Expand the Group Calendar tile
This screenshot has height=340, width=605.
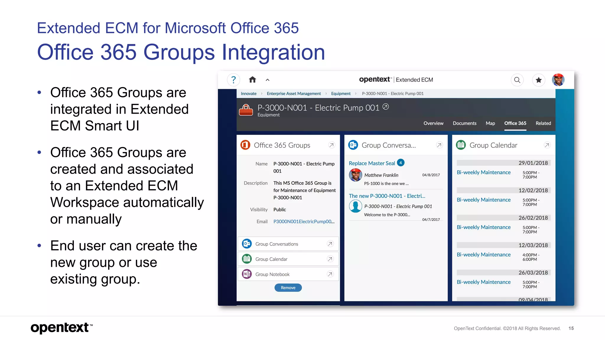[547, 145]
